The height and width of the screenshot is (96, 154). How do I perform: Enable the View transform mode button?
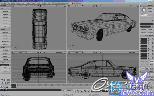(151, 61)
